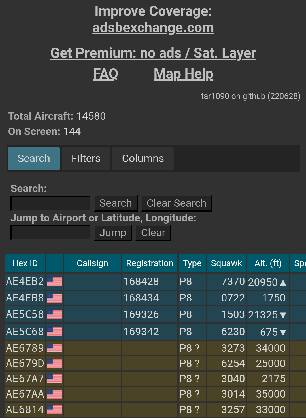
Task: Select hex ID AE679D in the table
Action: 25,363
